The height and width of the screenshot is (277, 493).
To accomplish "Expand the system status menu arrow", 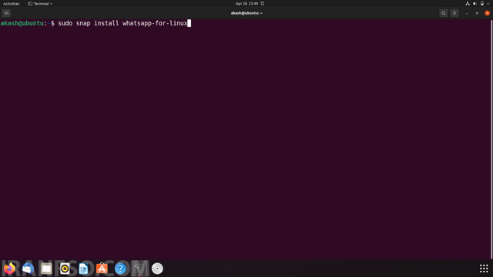I will (x=488, y=4).
